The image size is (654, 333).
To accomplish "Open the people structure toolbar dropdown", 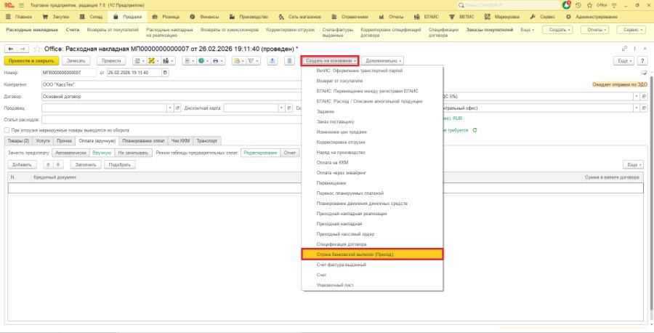I will (x=168, y=61).
